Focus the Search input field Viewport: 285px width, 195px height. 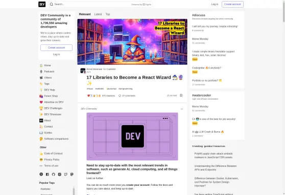pos(100,4)
